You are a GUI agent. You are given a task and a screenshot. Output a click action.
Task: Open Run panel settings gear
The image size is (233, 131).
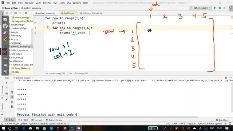tap(226, 78)
